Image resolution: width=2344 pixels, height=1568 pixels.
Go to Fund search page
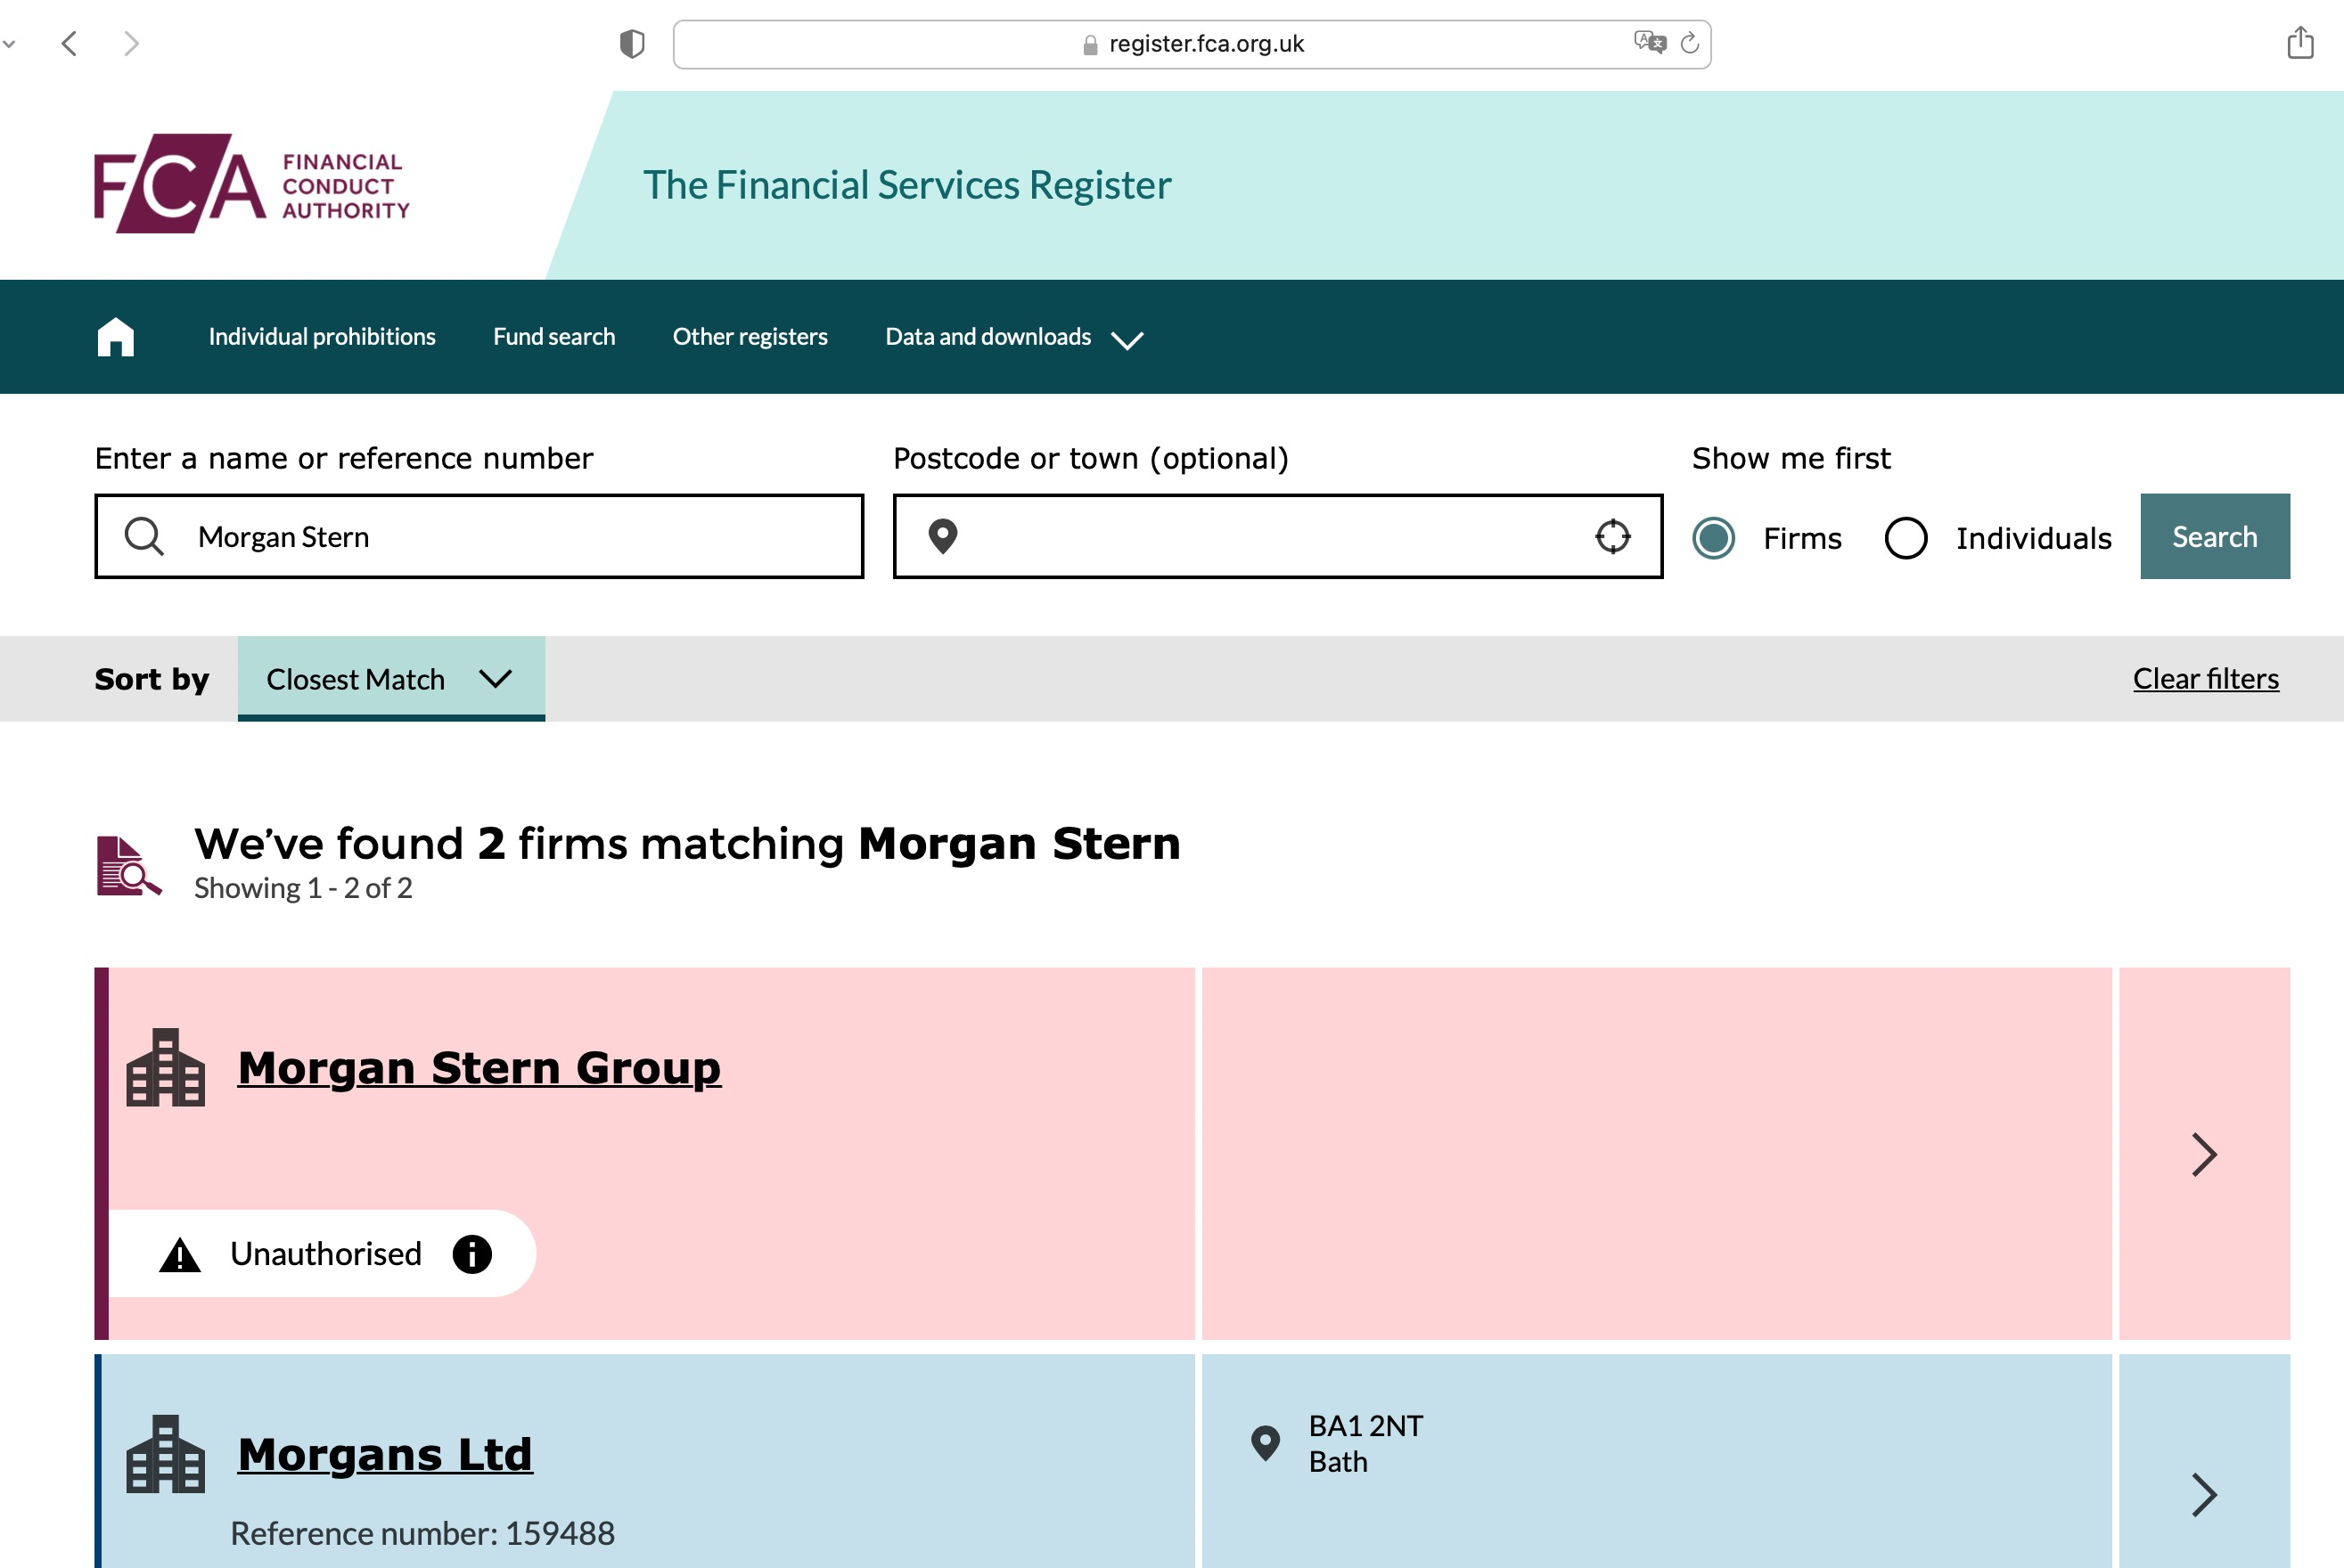(x=553, y=337)
